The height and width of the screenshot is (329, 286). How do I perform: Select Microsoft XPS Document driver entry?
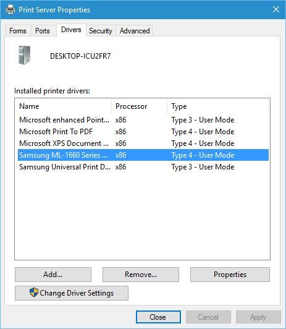tap(143, 143)
